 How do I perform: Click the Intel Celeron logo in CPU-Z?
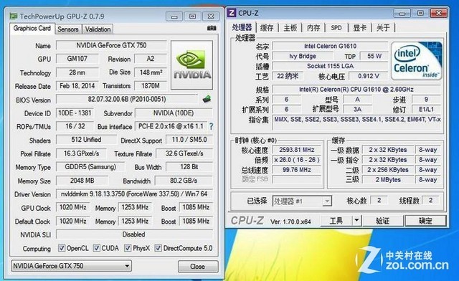[416, 61]
